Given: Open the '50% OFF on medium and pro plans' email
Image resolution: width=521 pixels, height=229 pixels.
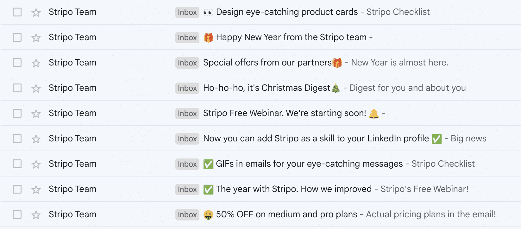Looking at the screenshot, I should pos(286,214).
